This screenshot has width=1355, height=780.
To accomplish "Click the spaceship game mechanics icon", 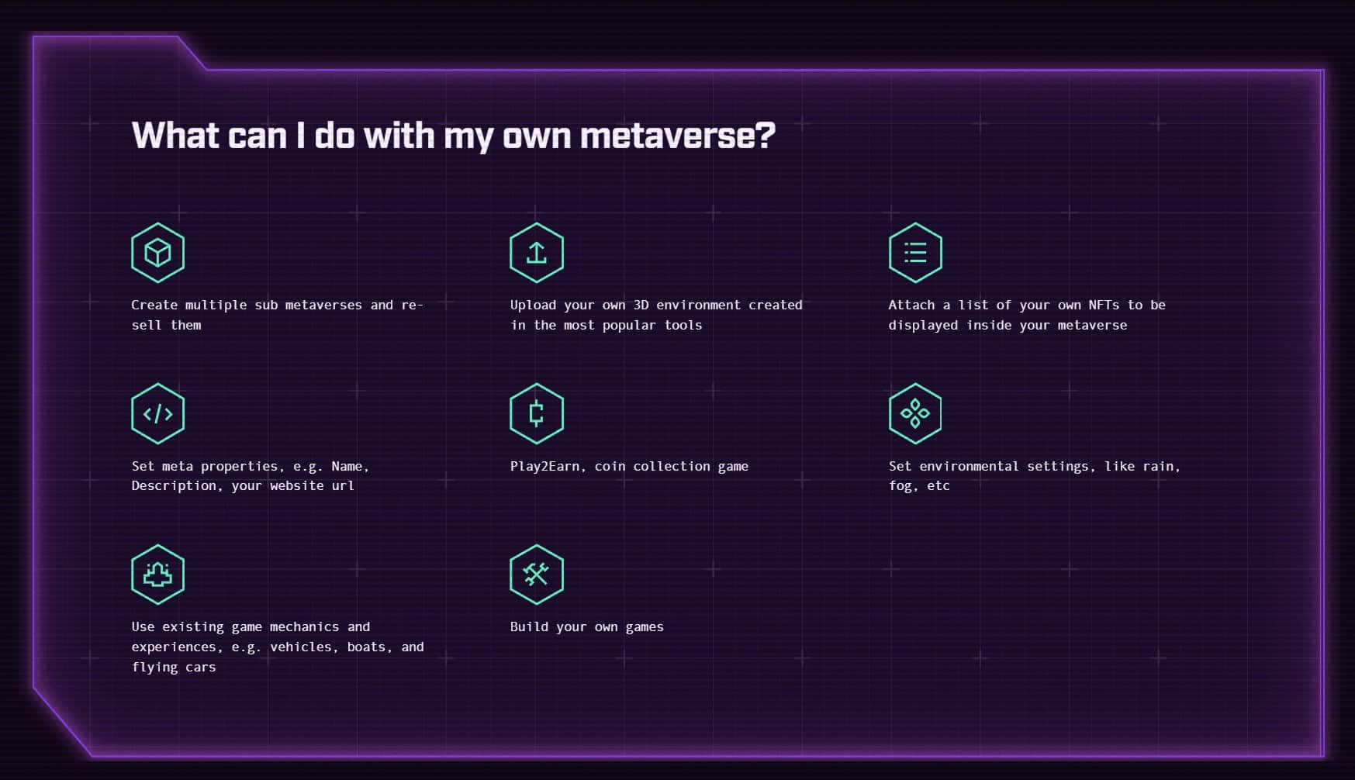I will pyautogui.click(x=157, y=575).
